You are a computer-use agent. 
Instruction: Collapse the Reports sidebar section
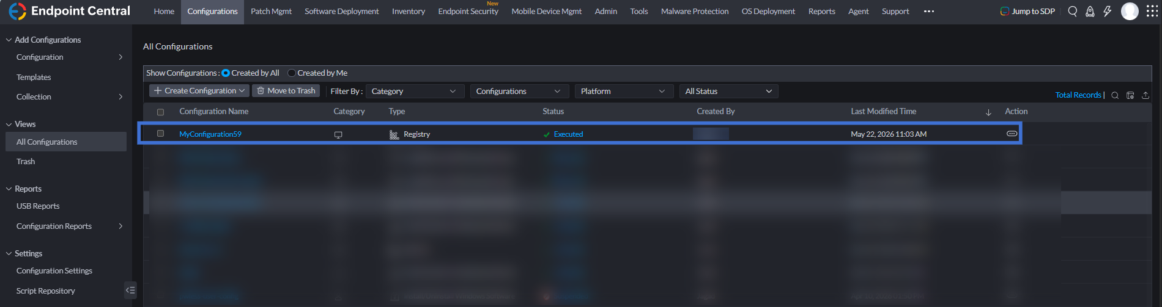[x=9, y=189]
